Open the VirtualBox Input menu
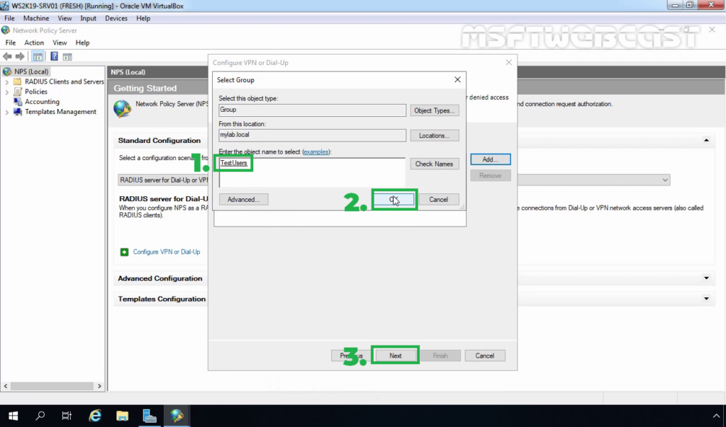 point(88,18)
